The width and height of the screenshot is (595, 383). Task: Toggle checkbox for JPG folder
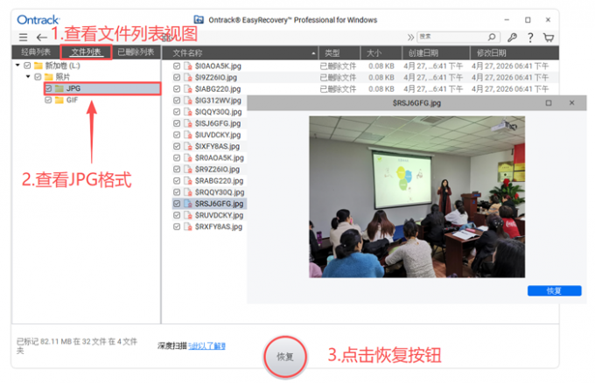click(x=48, y=88)
